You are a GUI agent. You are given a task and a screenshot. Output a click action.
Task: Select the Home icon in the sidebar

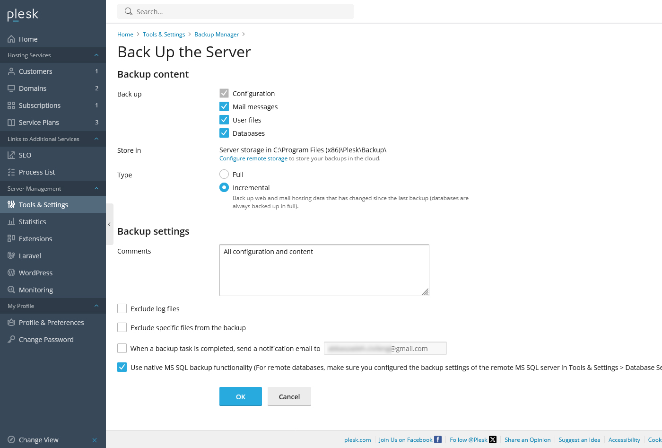10,39
